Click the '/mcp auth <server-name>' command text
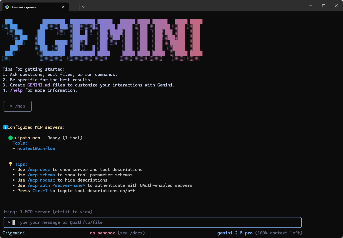The image size is (343, 238). point(56,185)
